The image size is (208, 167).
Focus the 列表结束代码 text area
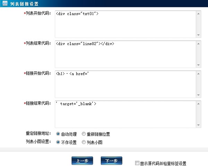[125, 54]
